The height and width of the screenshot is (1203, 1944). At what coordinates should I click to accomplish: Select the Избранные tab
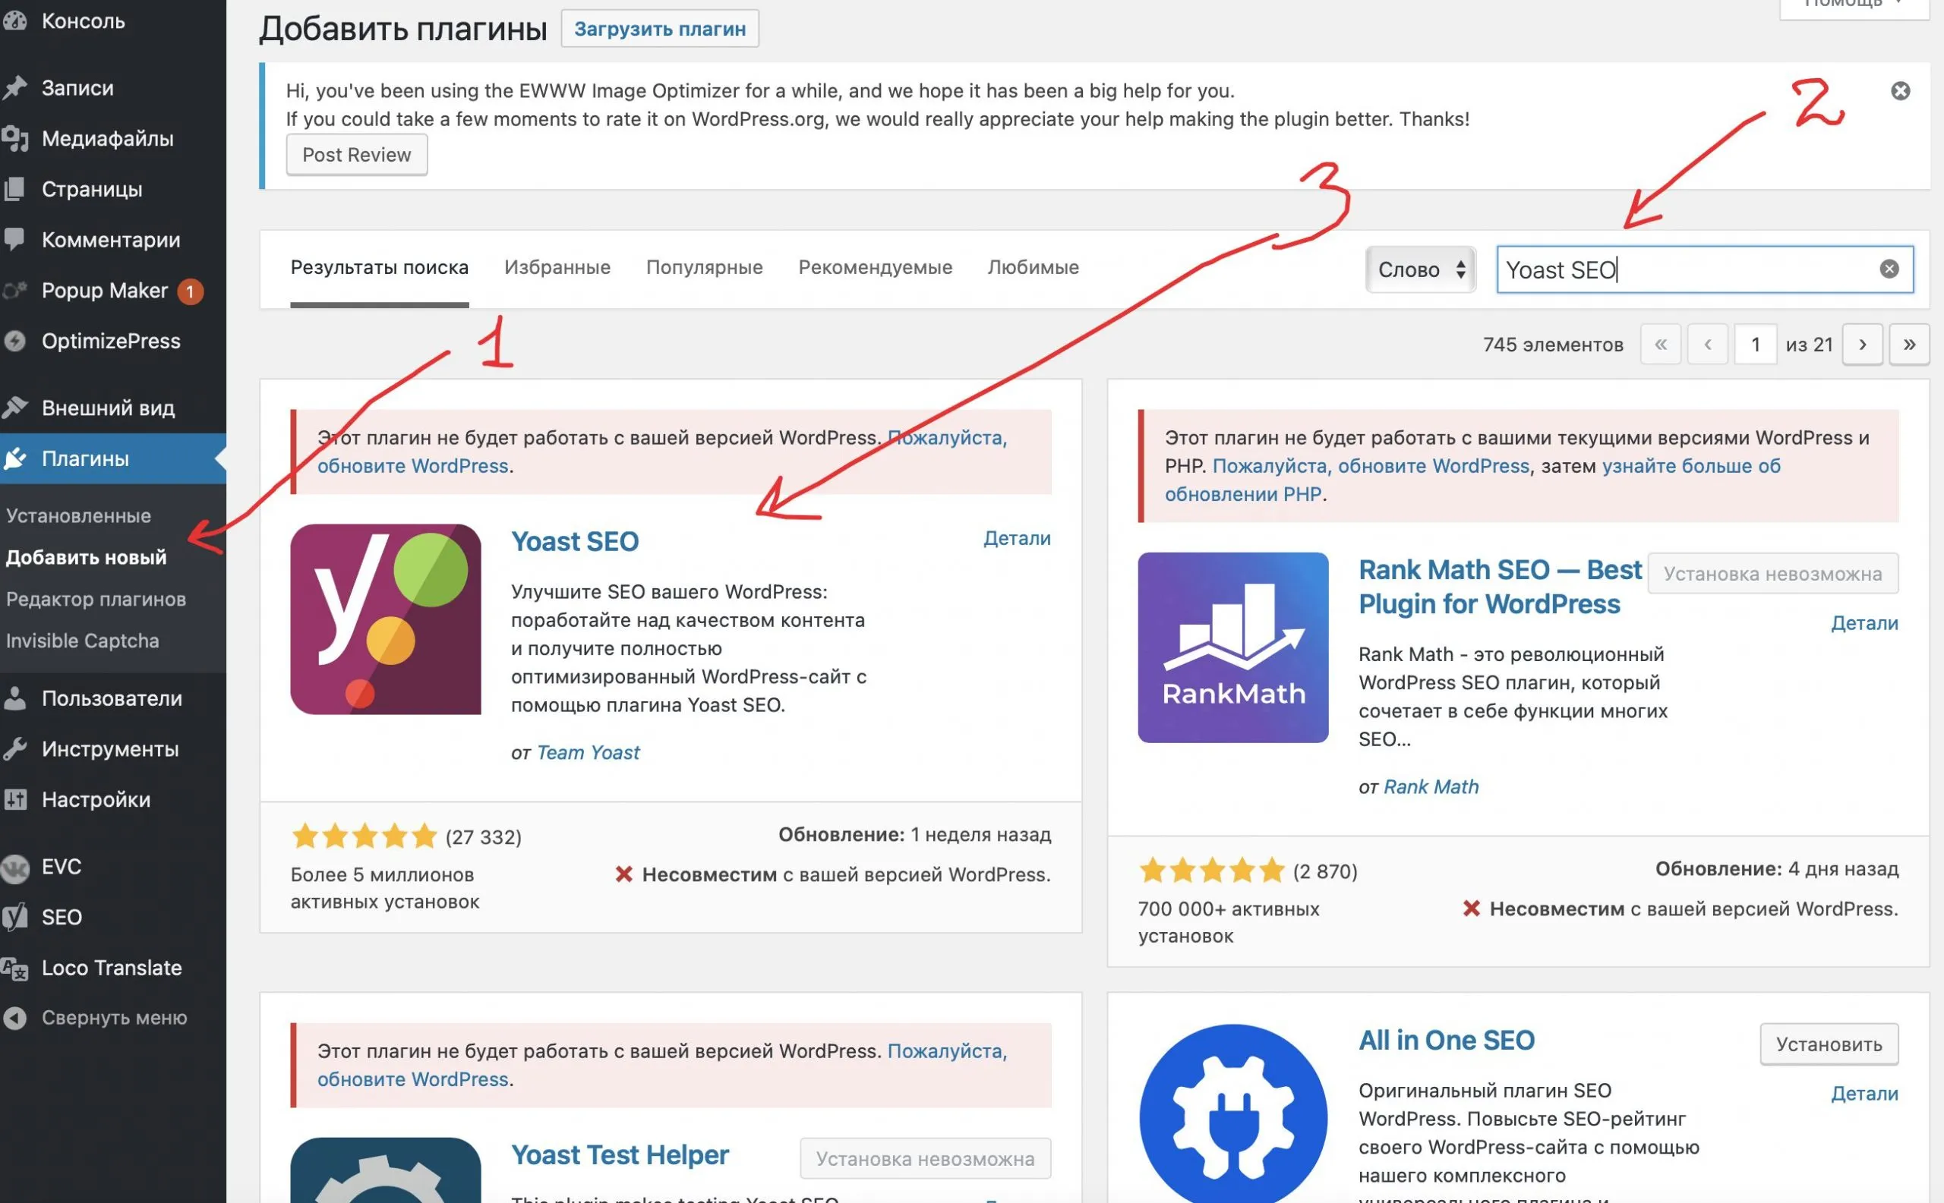pyautogui.click(x=557, y=268)
